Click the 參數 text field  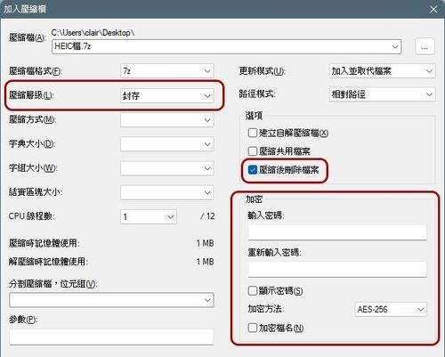click(x=111, y=337)
